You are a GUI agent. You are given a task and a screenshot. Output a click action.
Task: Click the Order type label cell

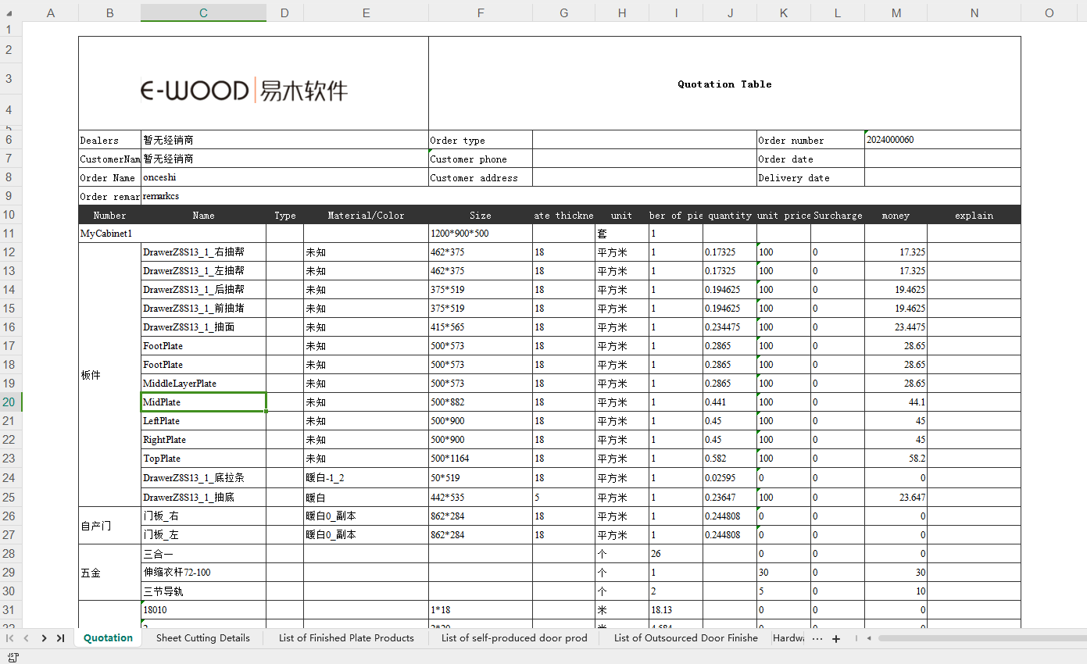481,140
